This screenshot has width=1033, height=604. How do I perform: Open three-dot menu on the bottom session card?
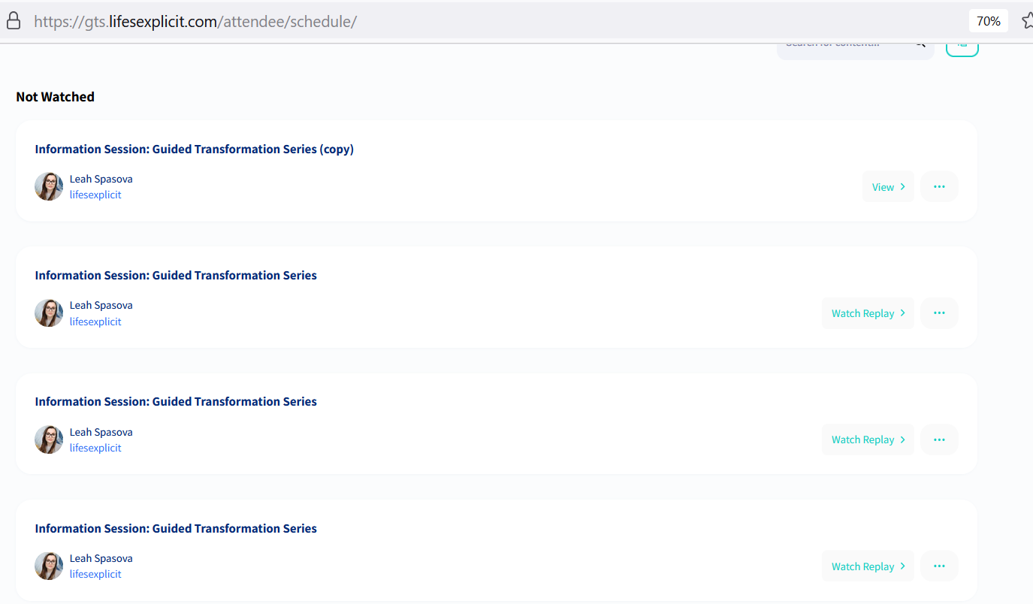(x=939, y=566)
